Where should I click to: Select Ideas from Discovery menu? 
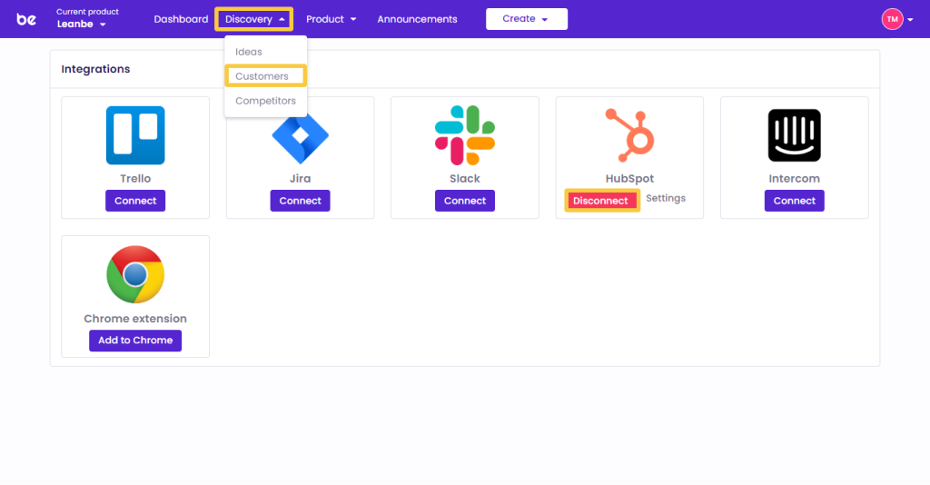pyautogui.click(x=249, y=52)
